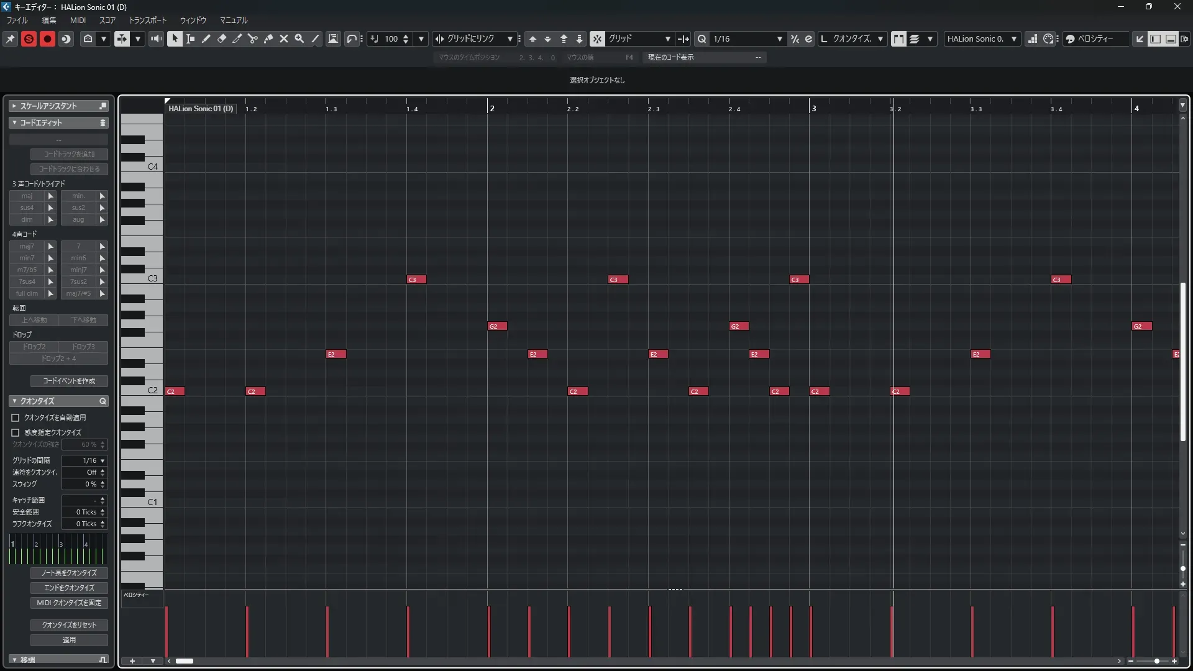Click the クオンタイズをリセット button
This screenshot has height=671, width=1193.
(69, 625)
